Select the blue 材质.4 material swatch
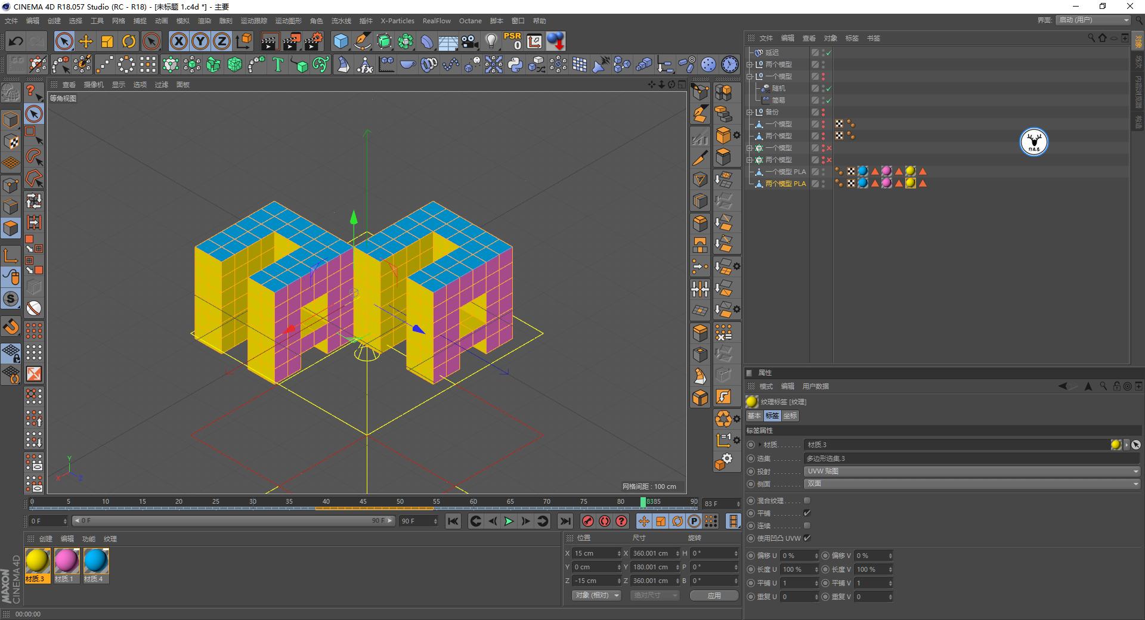This screenshot has width=1145, height=620. click(x=95, y=561)
